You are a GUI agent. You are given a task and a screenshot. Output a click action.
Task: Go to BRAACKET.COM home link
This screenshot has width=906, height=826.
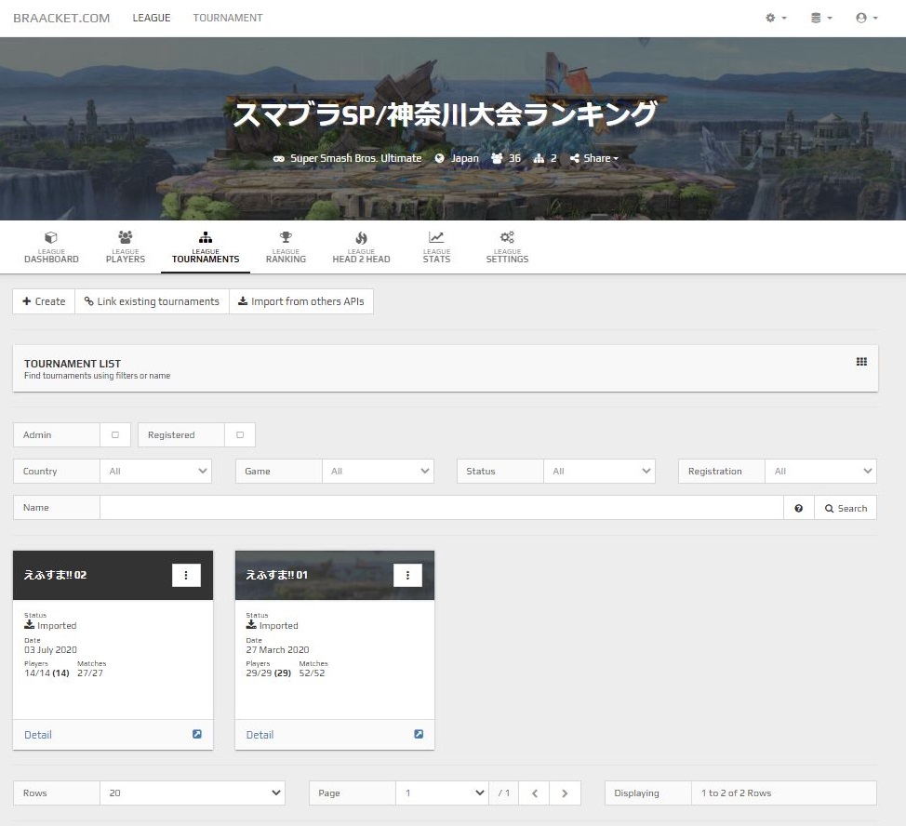pos(61,18)
